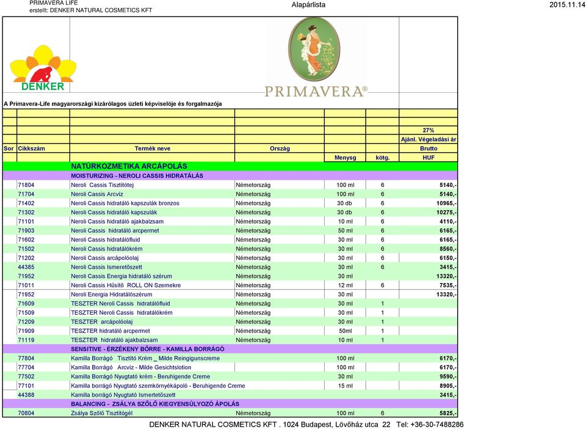
Task: Click product 'Neroli Cassis Arcvíz'
Action: coord(97,194)
